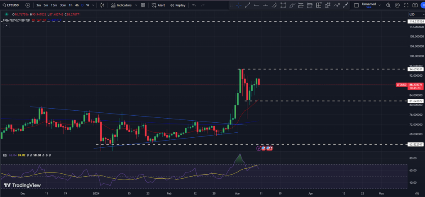The width and height of the screenshot is (425, 197).
Task: Create an Alert
Action: click(x=158, y=5)
